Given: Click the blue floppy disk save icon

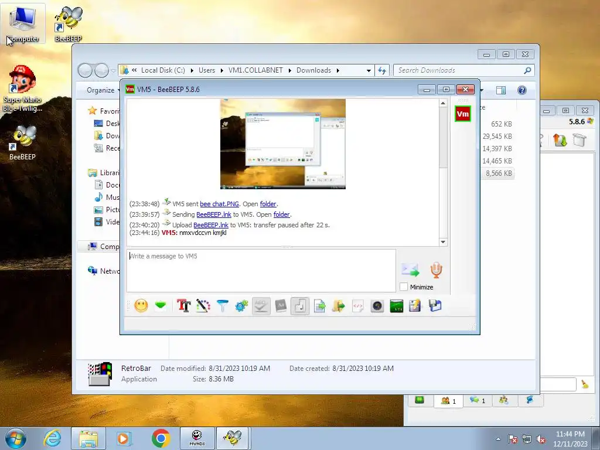Looking at the screenshot, I should pos(435,306).
